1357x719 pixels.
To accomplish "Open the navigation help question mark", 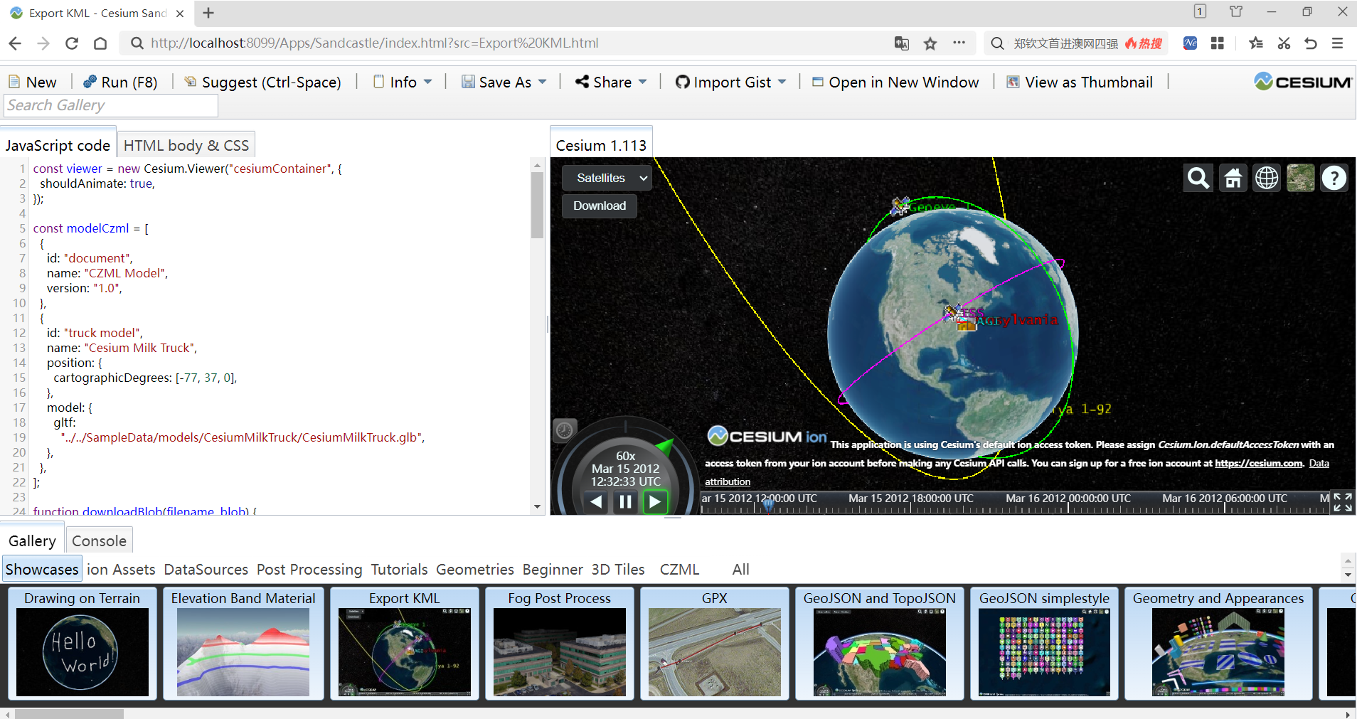I will click(1334, 178).
